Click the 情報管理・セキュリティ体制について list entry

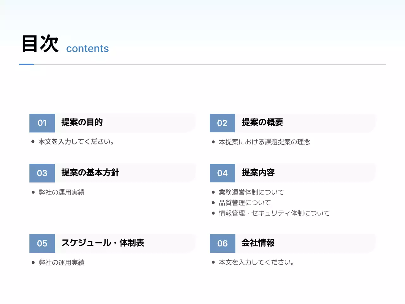tap(274, 213)
